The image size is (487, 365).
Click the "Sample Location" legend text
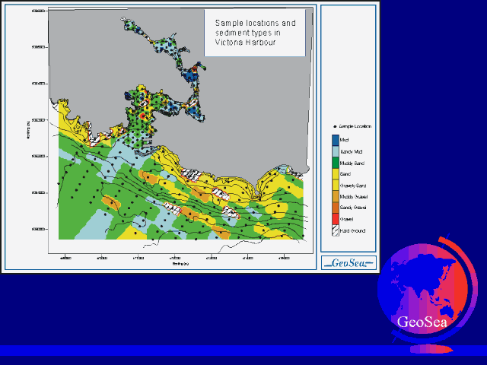(355, 125)
